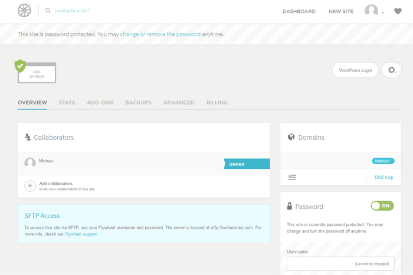
Task: Open the user avatar menu
Action: click(x=374, y=11)
